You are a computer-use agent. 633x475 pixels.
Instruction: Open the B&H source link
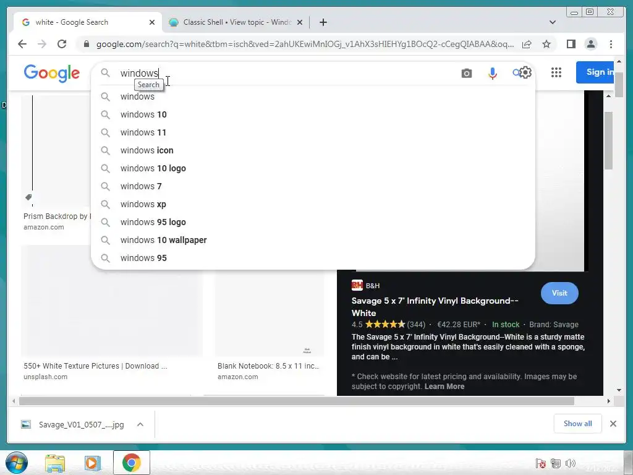click(366, 286)
